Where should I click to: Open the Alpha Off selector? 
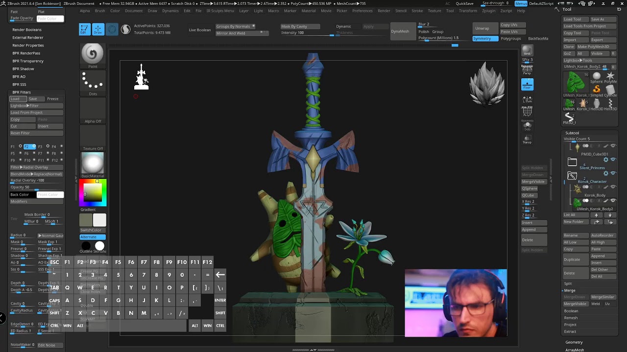(x=93, y=110)
